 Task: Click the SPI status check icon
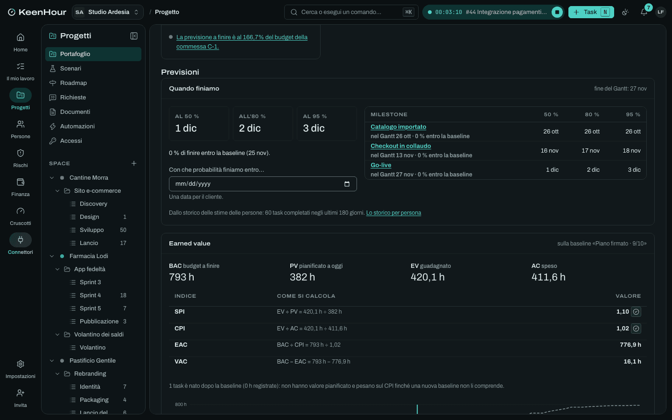pyautogui.click(x=636, y=312)
